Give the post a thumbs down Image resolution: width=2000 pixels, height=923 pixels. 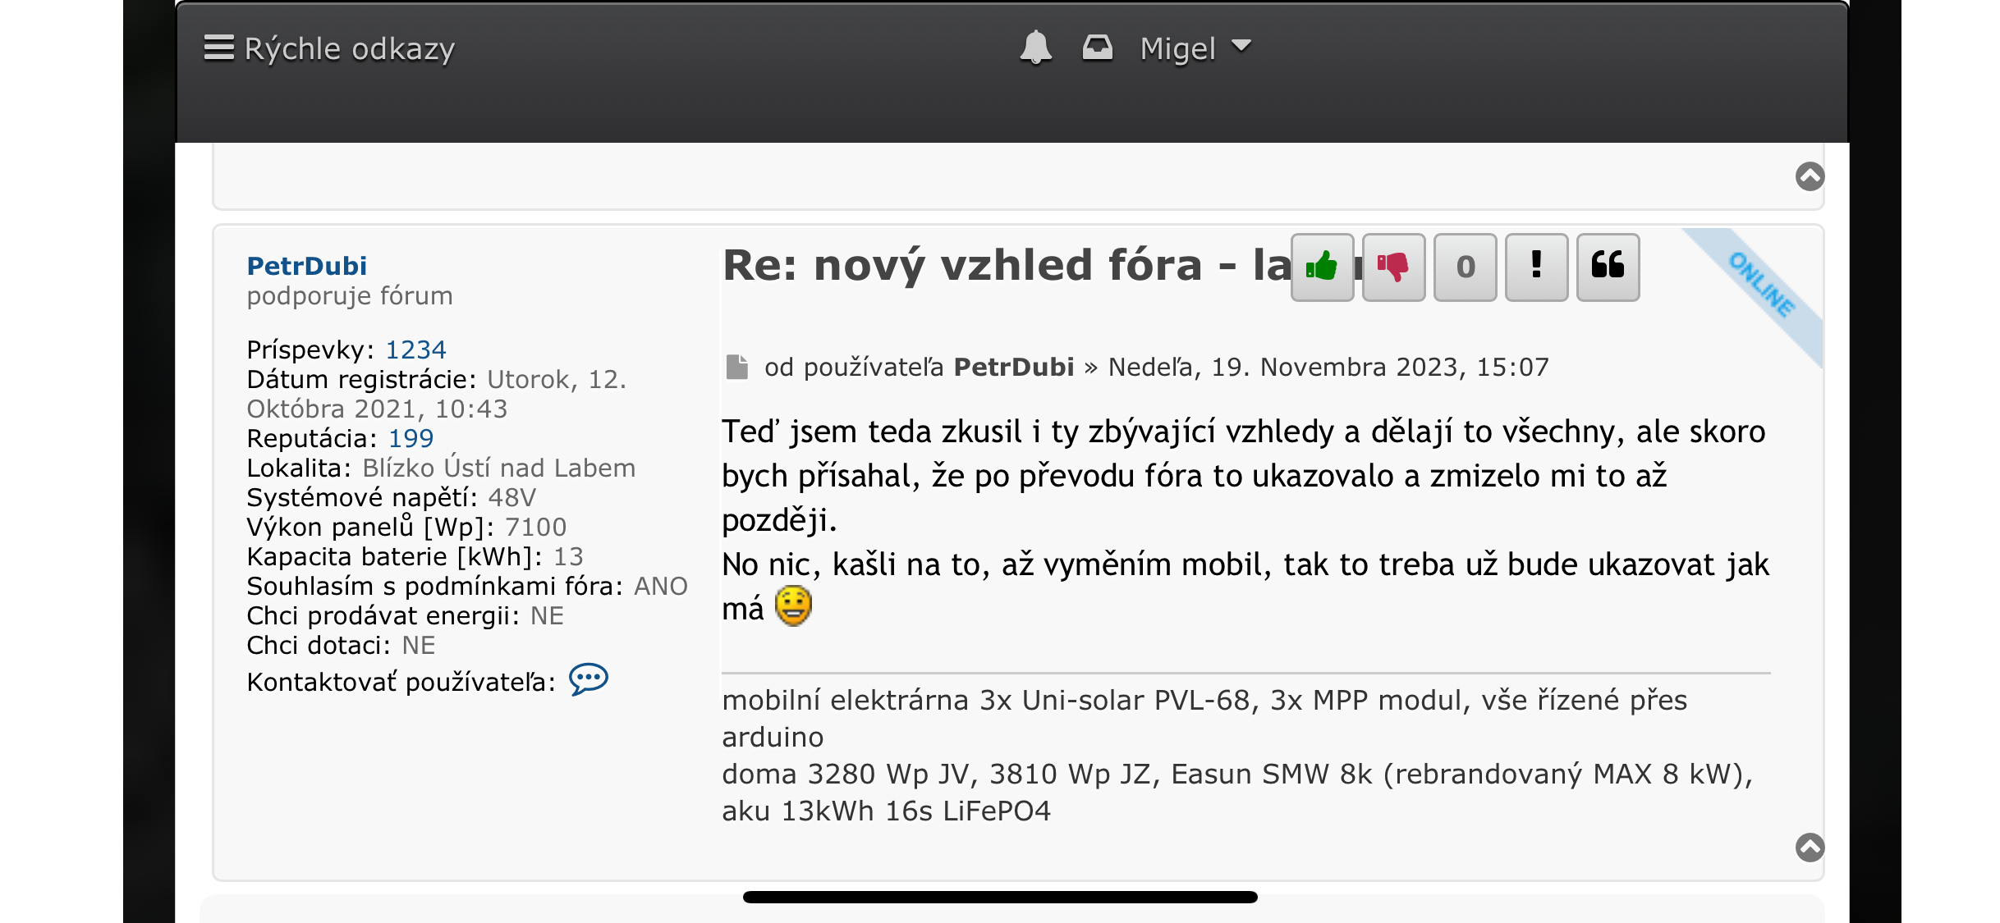click(1393, 267)
